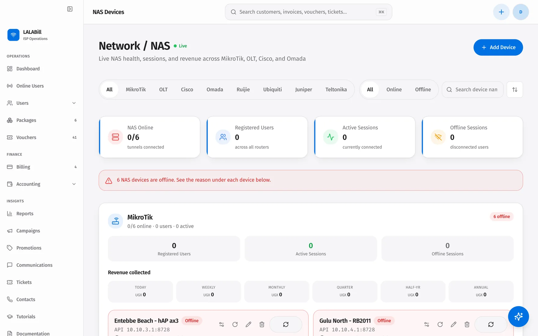Filter devices by Ruijie
Image resolution: width=538 pixels, height=336 pixels.
pyautogui.click(x=243, y=89)
